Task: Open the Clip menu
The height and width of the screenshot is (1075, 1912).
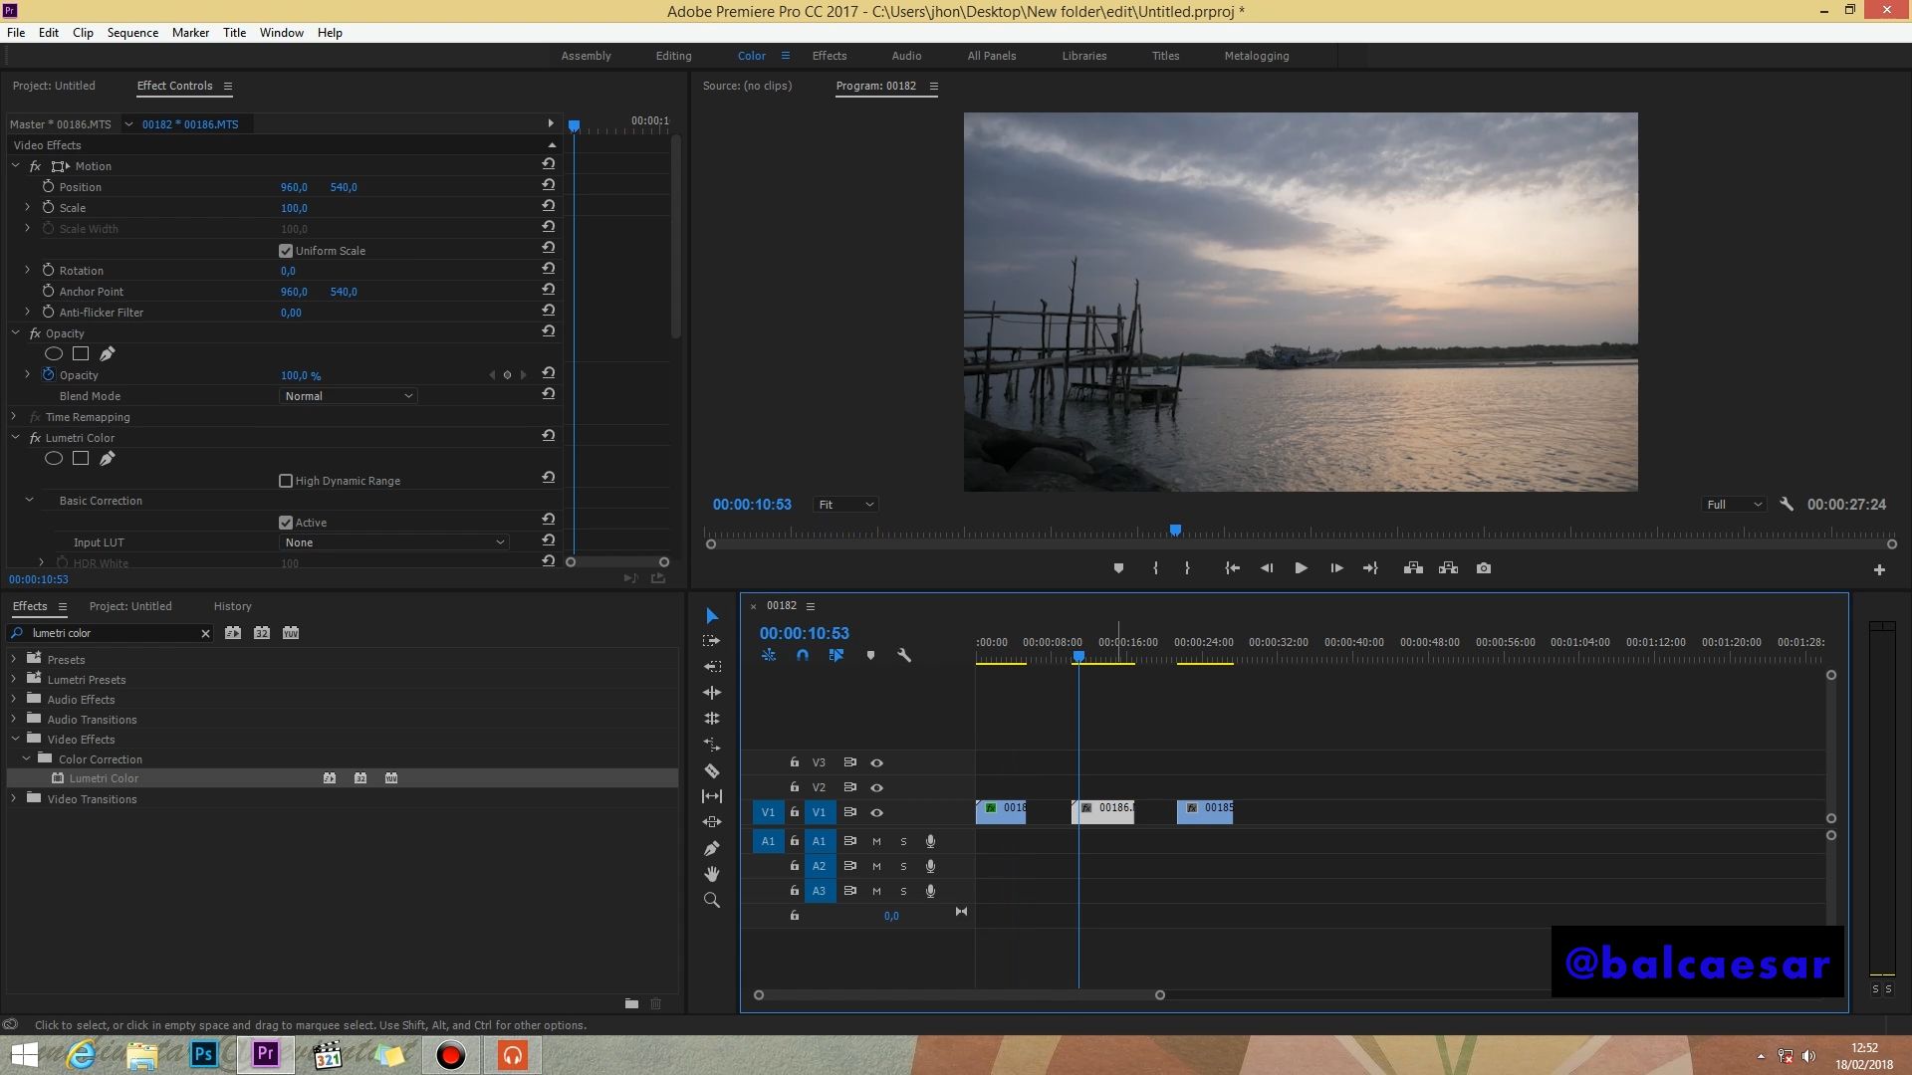Action: pos(83,32)
